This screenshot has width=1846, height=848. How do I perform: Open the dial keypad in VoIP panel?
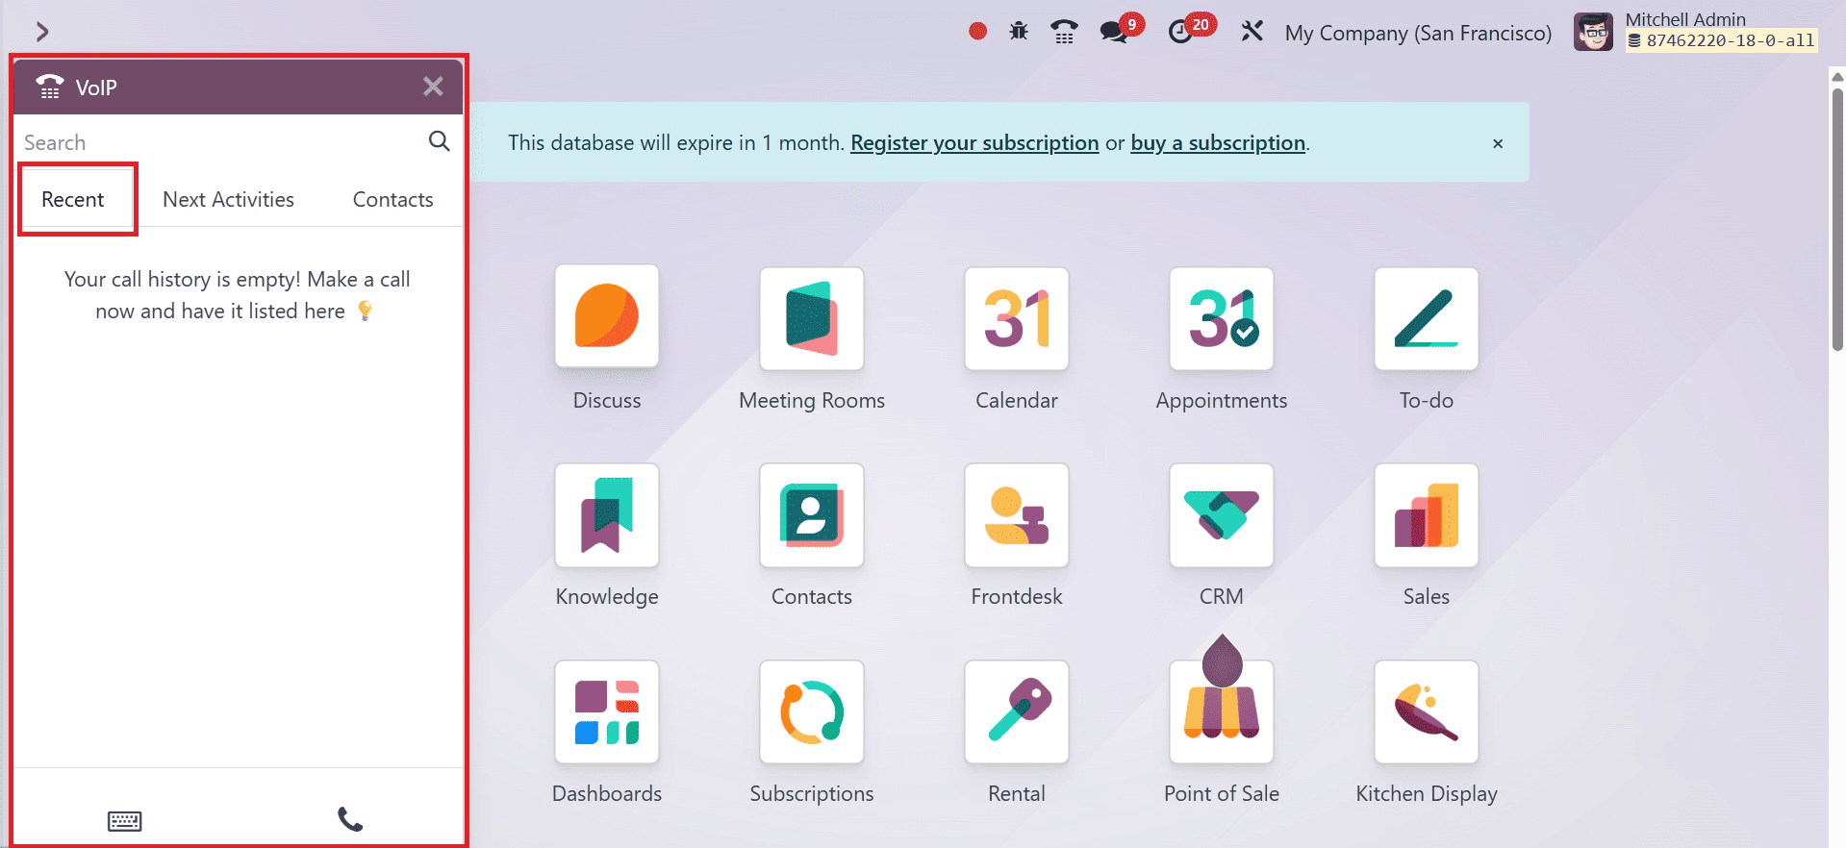tap(124, 820)
